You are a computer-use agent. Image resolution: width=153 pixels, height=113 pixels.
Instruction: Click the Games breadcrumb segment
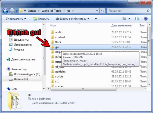tap(32, 11)
